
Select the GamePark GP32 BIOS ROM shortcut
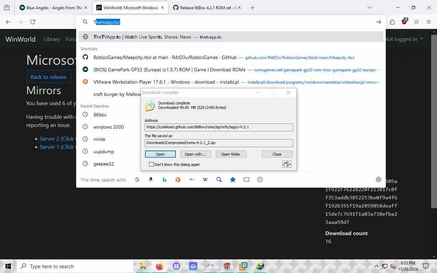pyautogui.click(x=231, y=70)
